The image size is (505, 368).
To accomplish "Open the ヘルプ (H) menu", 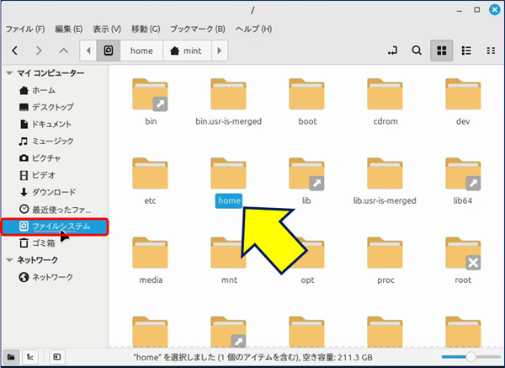I will 254,29.
